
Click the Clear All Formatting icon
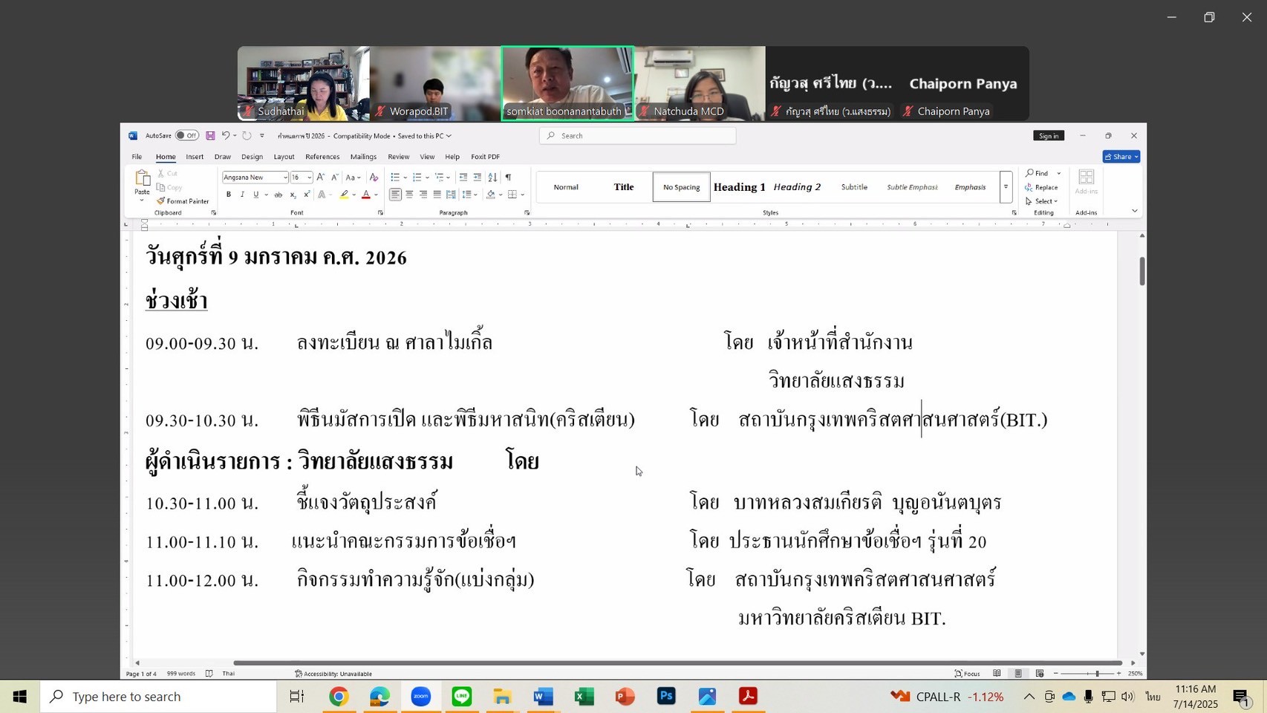click(374, 178)
